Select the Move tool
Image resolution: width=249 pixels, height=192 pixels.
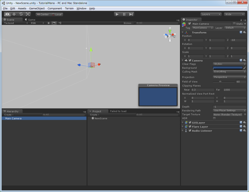pyautogui.click(x=14, y=14)
